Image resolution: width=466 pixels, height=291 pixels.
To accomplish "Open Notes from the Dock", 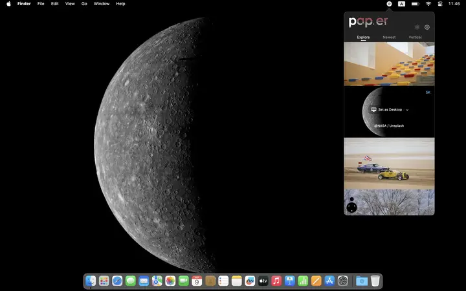I will tap(237, 281).
